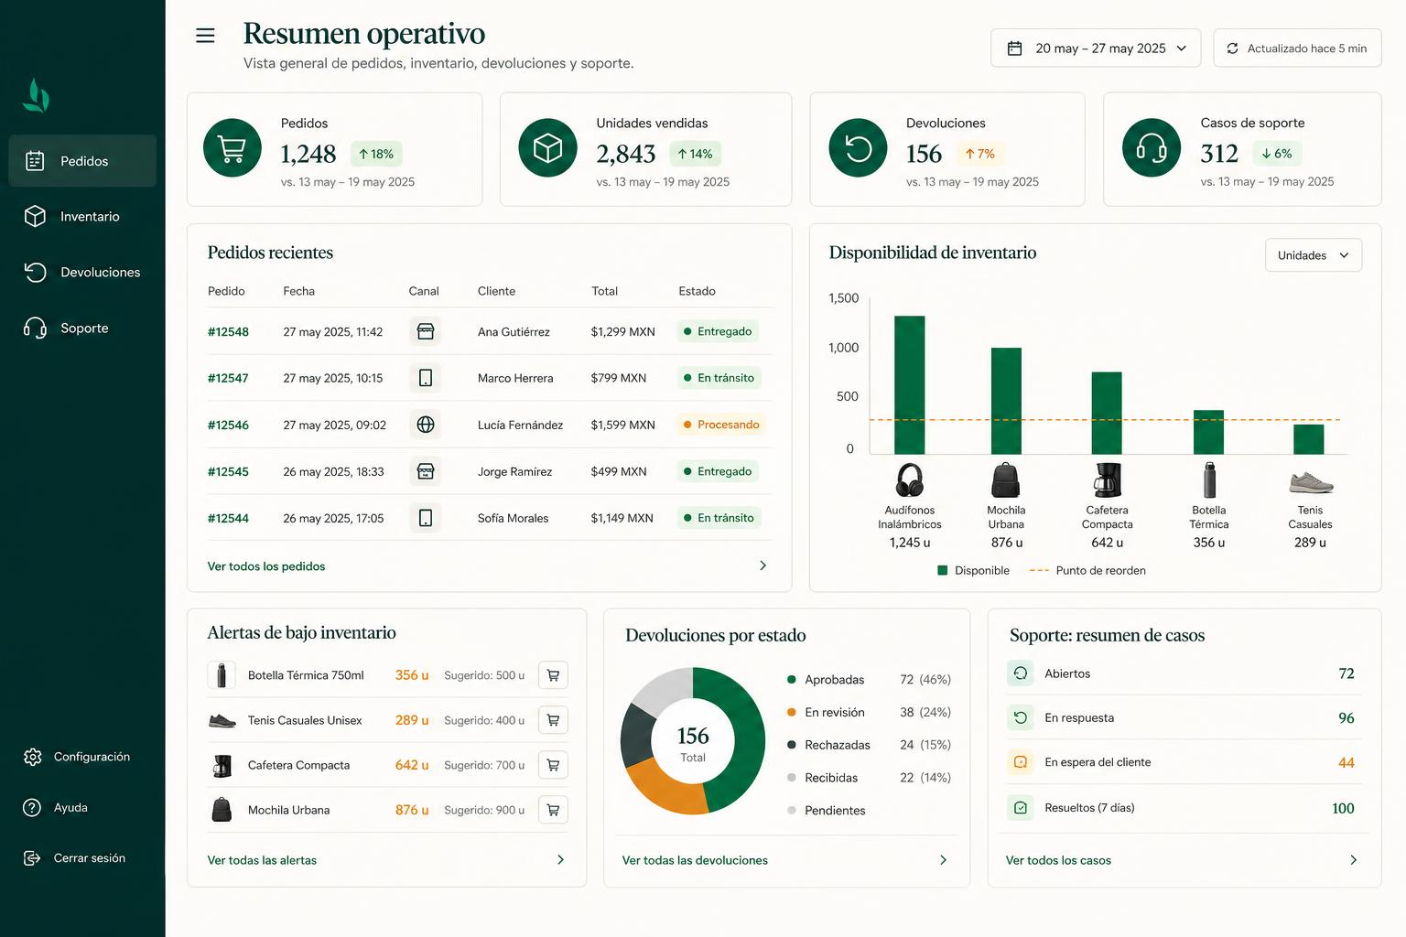Open the date range dropdown 20 may – 27 may 2025
The width and height of the screenshot is (1406, 937).
1096,48
